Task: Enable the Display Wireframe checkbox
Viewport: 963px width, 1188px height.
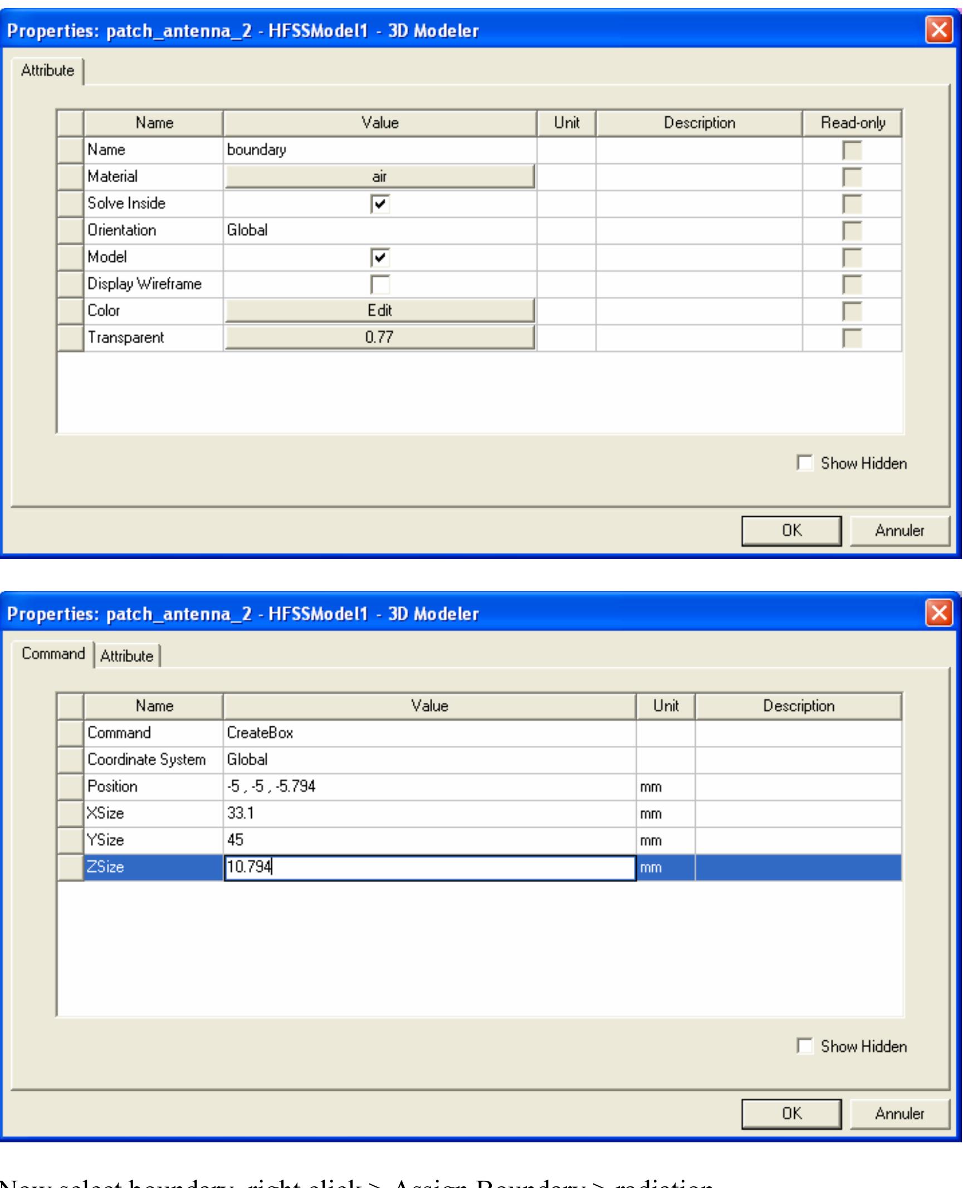Action: click(x=380, y=283)
